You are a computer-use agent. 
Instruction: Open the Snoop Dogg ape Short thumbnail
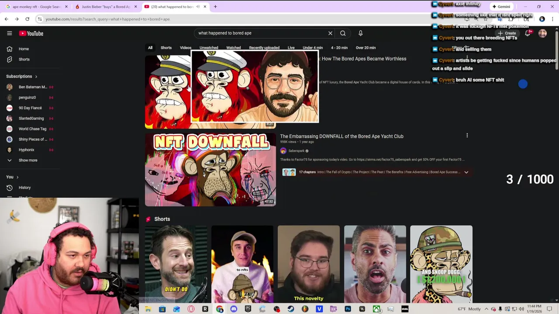pos(441,263)
